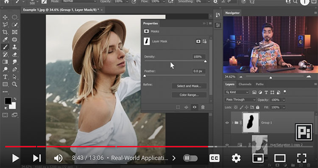Select the Layers tab
This screenshot has width=318, height=168.
pos(230,84)
